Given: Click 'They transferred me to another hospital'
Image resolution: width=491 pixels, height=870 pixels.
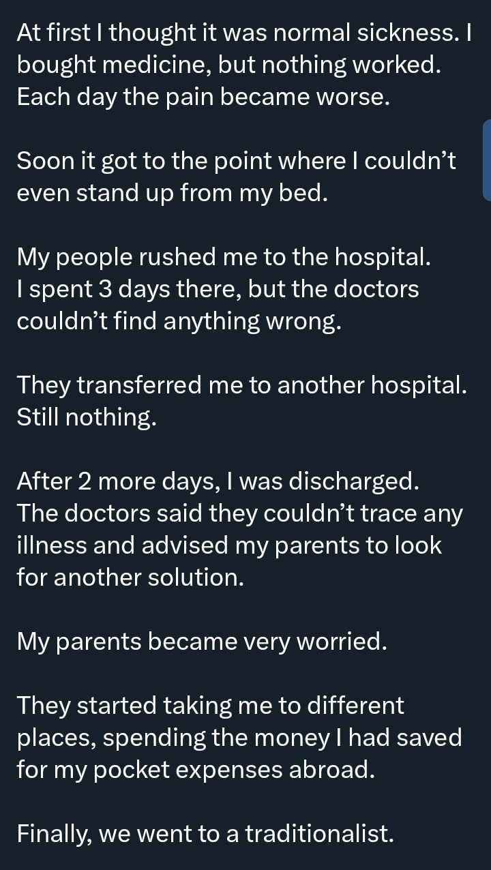Looking at the screenshot, I should pos(242,385).
